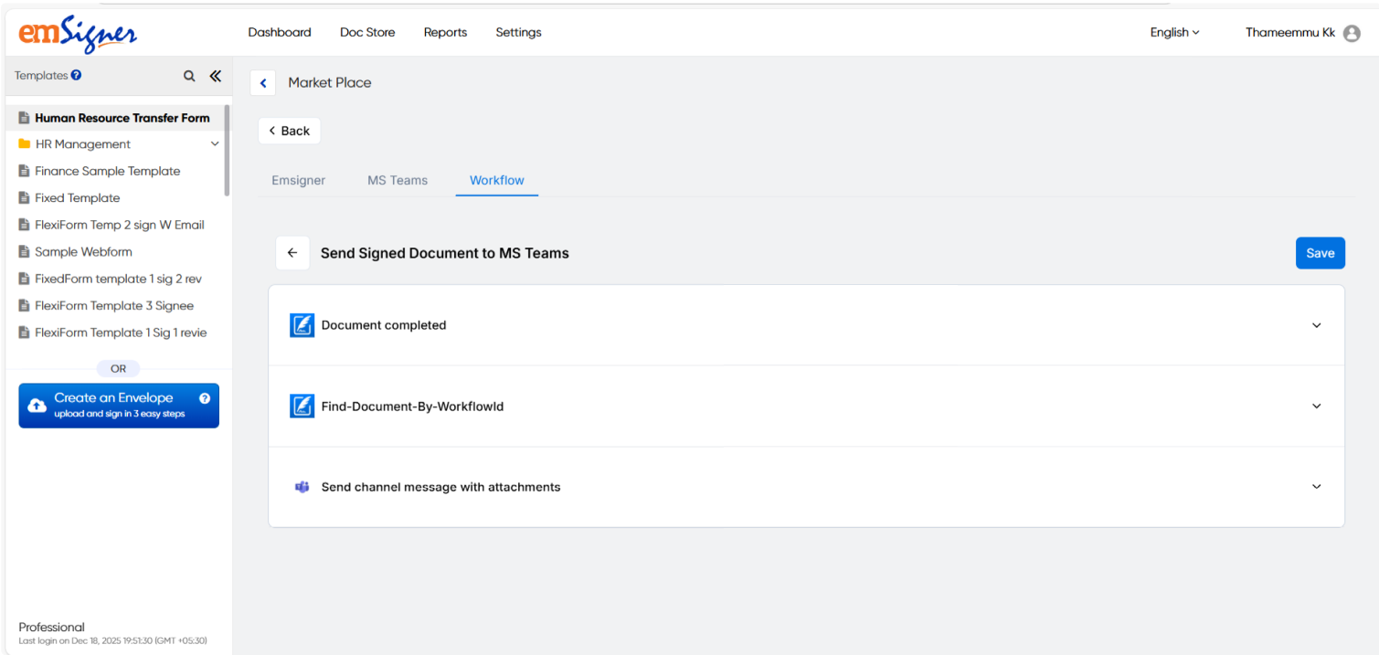The width and height of the screenshot is (1379, 655).
Task: Expand the Document completed step
Action: [x=1316, y=325]
